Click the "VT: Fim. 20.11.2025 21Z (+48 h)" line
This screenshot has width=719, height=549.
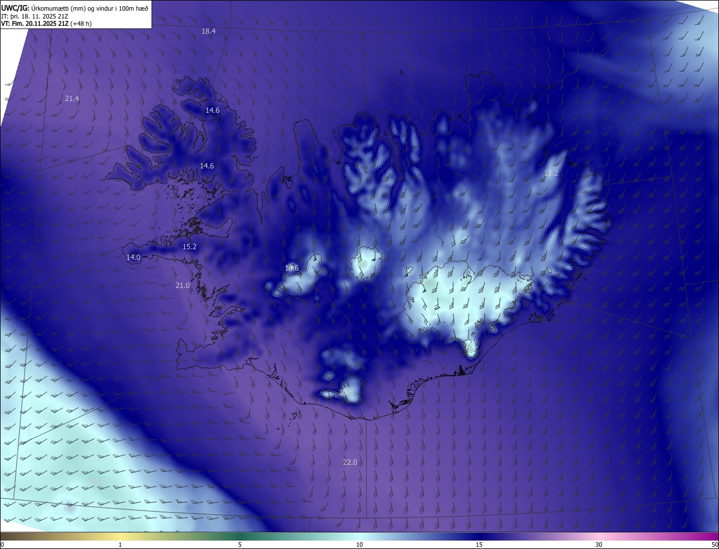pyautogui.click(x=46, y=24)
